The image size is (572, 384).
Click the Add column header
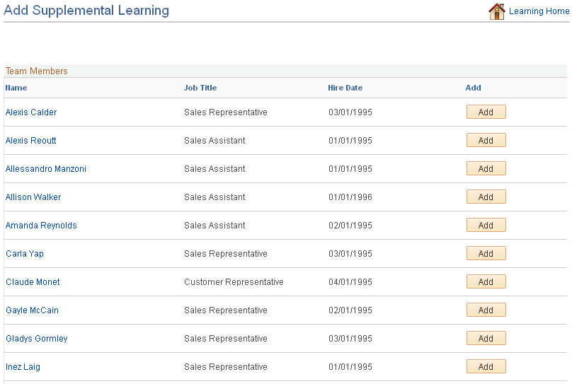point(473,88)
